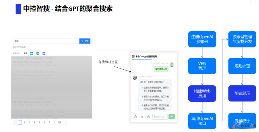Click tip 1 设定优先级任务清单
This screenshot has width=259, height=132.
(x=155, y=89)
